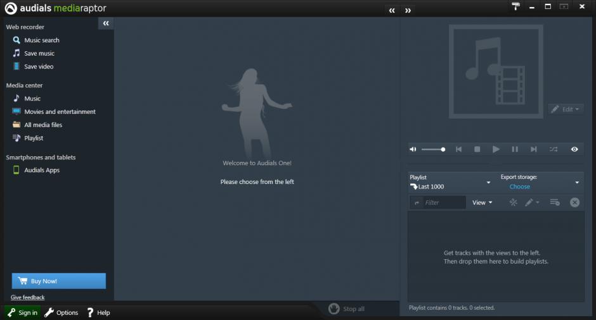Click the Stop all hand icon
The image size is (596, 320).
[x=334, y=309]
